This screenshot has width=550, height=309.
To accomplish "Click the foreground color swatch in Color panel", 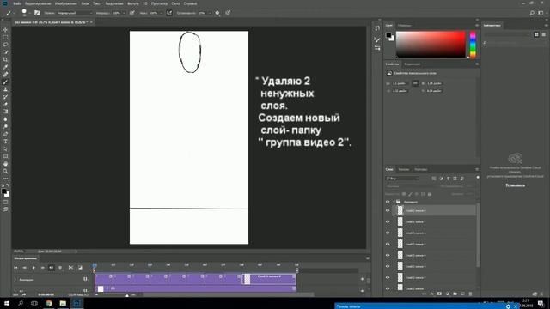I will (x=388, y=35).
